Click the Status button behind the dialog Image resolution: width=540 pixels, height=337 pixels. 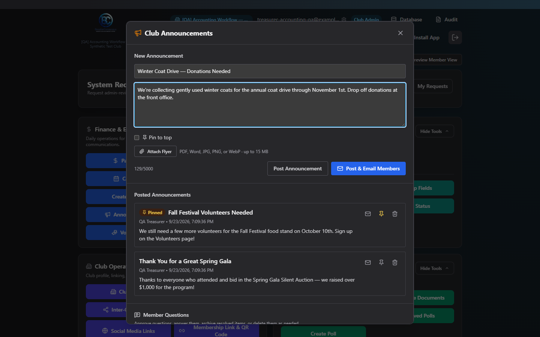tap(433, 206)
